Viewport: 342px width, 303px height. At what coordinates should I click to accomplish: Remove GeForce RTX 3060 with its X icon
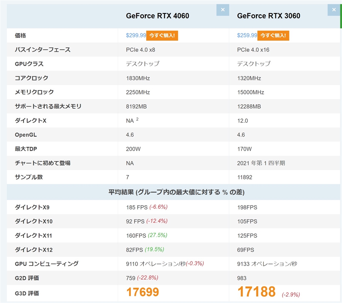pos(334,10)
